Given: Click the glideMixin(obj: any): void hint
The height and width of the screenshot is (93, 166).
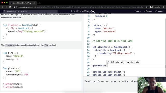Looking at the screenshot, I should point(123,62).
